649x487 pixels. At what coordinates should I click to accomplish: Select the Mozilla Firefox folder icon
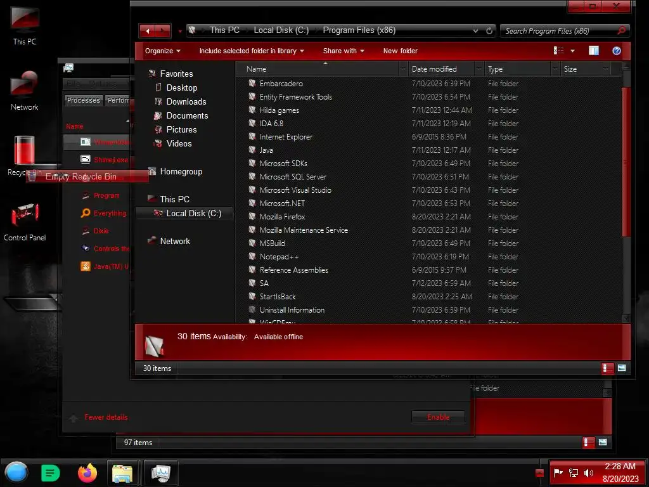252,217
